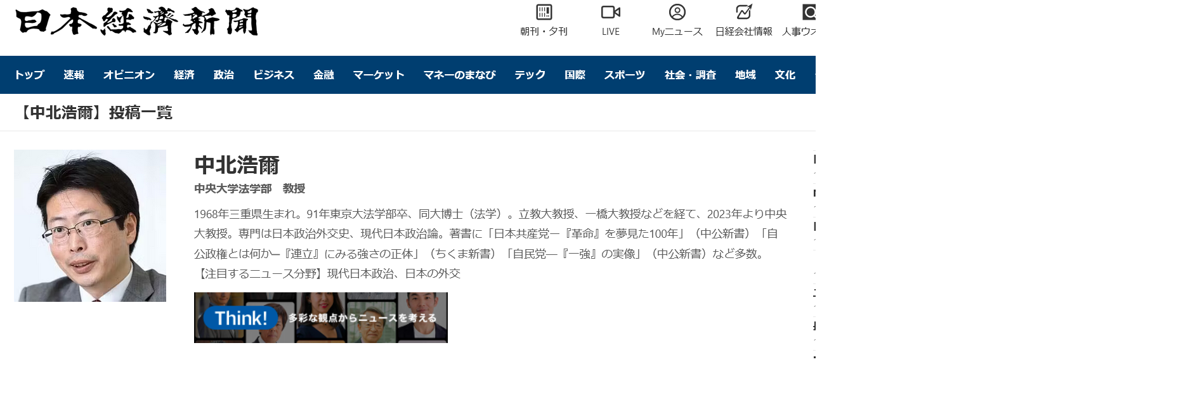Image resolution: width=1181 pixels, height=409 pixels.
Task: Click the Think! banner image
Action: click(x=321, y=318)
